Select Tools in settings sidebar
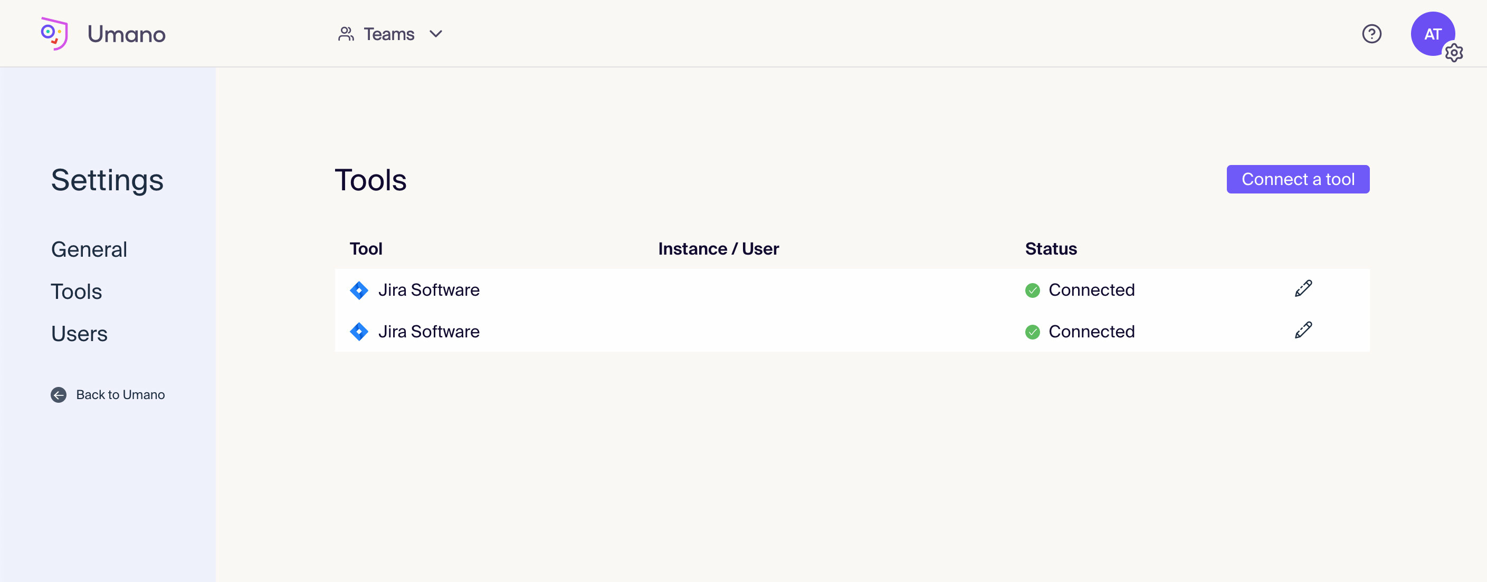 76,292
